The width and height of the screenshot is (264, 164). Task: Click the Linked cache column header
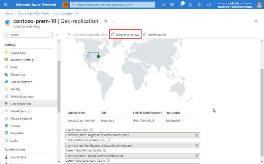click(x=77, y=113)
